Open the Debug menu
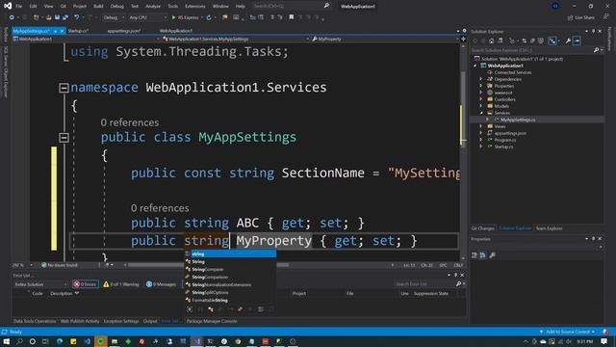Viewport: 616px width, 347px height. click(116, 6)
